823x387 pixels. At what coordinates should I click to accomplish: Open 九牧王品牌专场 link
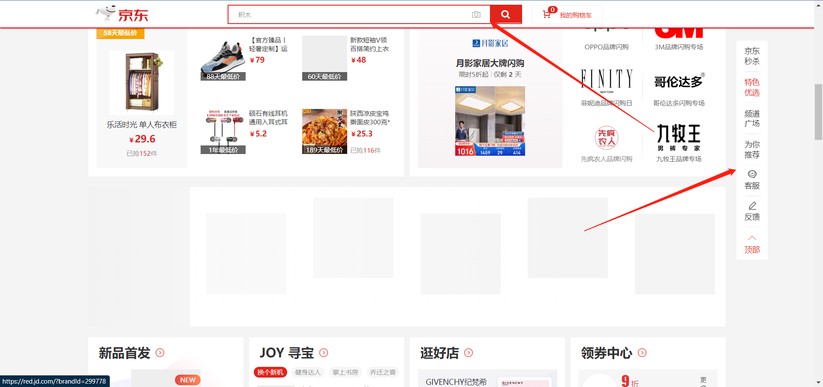pyautogui.click(x=679, y=159)
